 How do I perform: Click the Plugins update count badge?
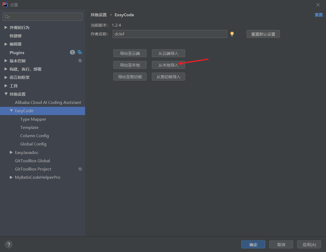click(72, 52)
